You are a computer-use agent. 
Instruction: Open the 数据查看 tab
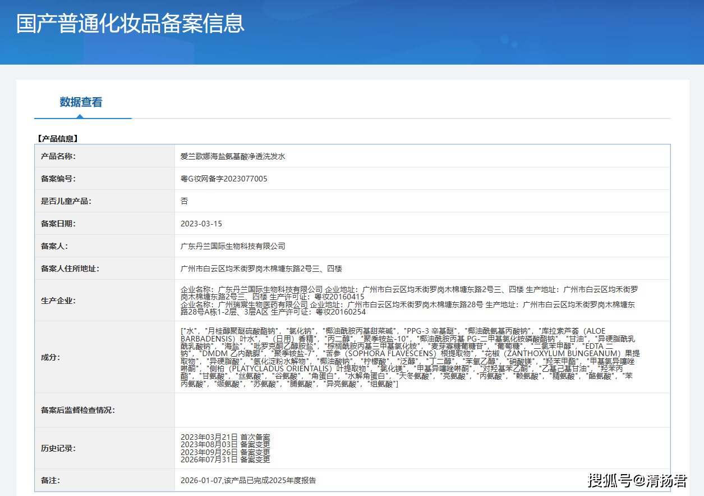pyautogui.click(x=81, y=102)
